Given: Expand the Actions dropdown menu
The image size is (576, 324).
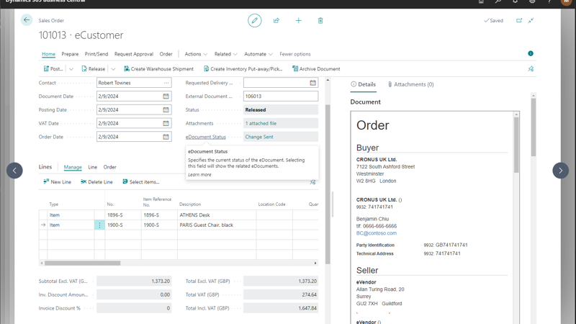Looking at the screenshot, I should [196, 54].
